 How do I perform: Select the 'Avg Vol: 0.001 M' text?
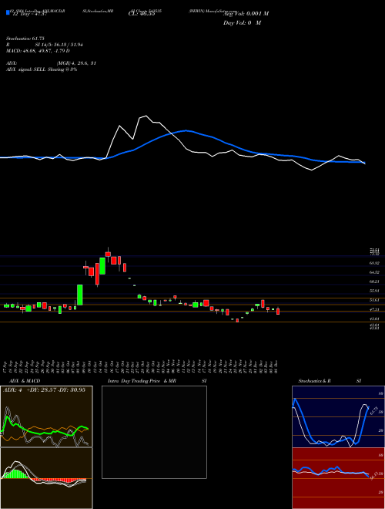tap(246, 14)
